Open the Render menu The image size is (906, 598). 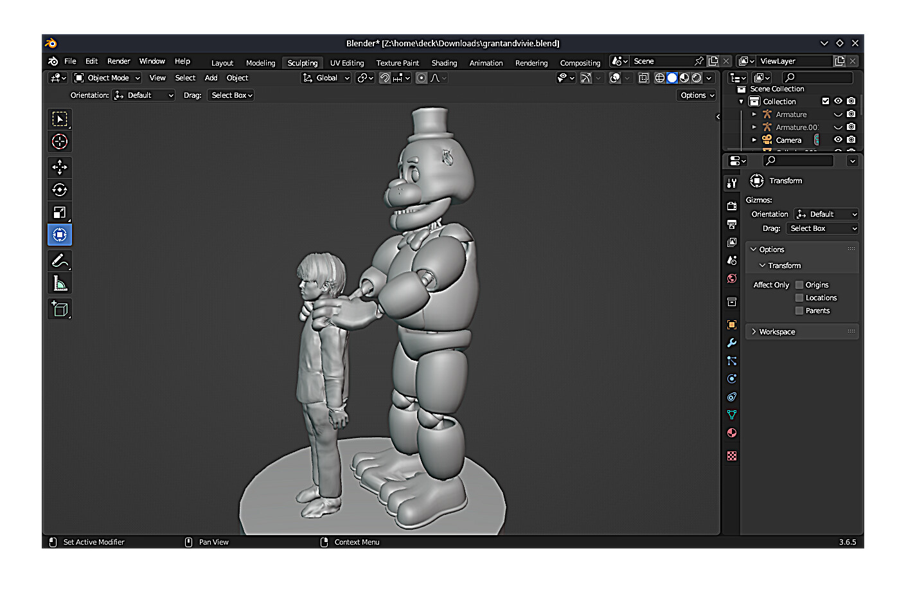[119, 61]
